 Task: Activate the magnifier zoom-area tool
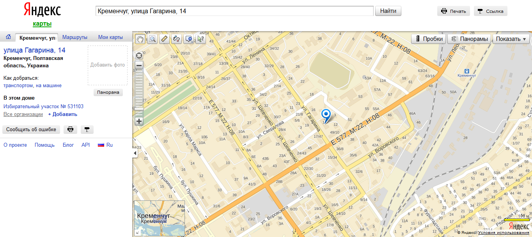click(x=152, y=39)
